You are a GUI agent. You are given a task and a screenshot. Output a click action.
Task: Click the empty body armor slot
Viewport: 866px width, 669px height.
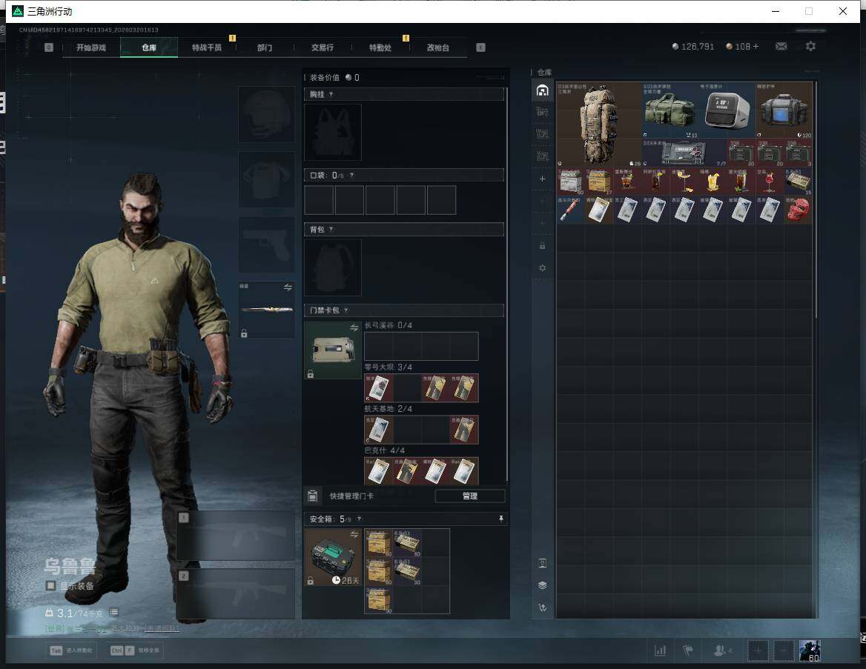tap(266, 179)
